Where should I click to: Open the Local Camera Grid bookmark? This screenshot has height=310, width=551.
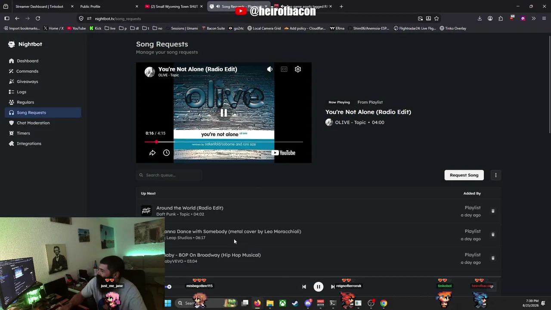pyautogui.click(x=264, y=28)
